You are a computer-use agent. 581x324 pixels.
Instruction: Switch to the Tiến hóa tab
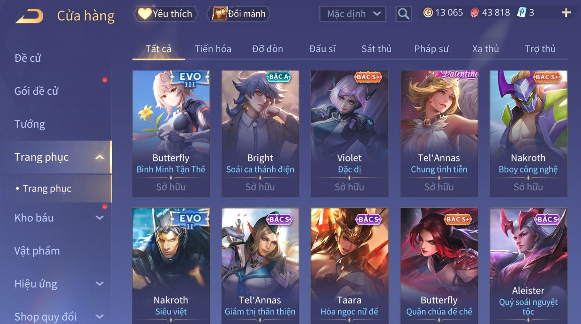click(x=213, y=49)
